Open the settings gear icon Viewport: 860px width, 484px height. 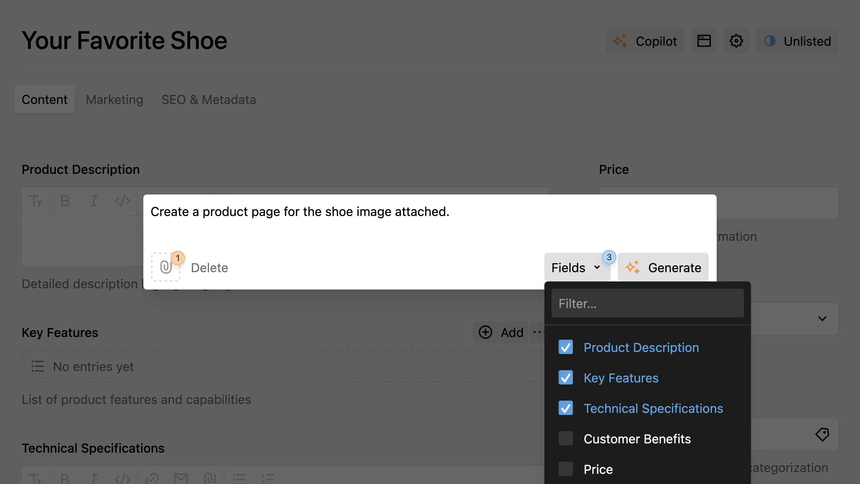pos(736,41)
